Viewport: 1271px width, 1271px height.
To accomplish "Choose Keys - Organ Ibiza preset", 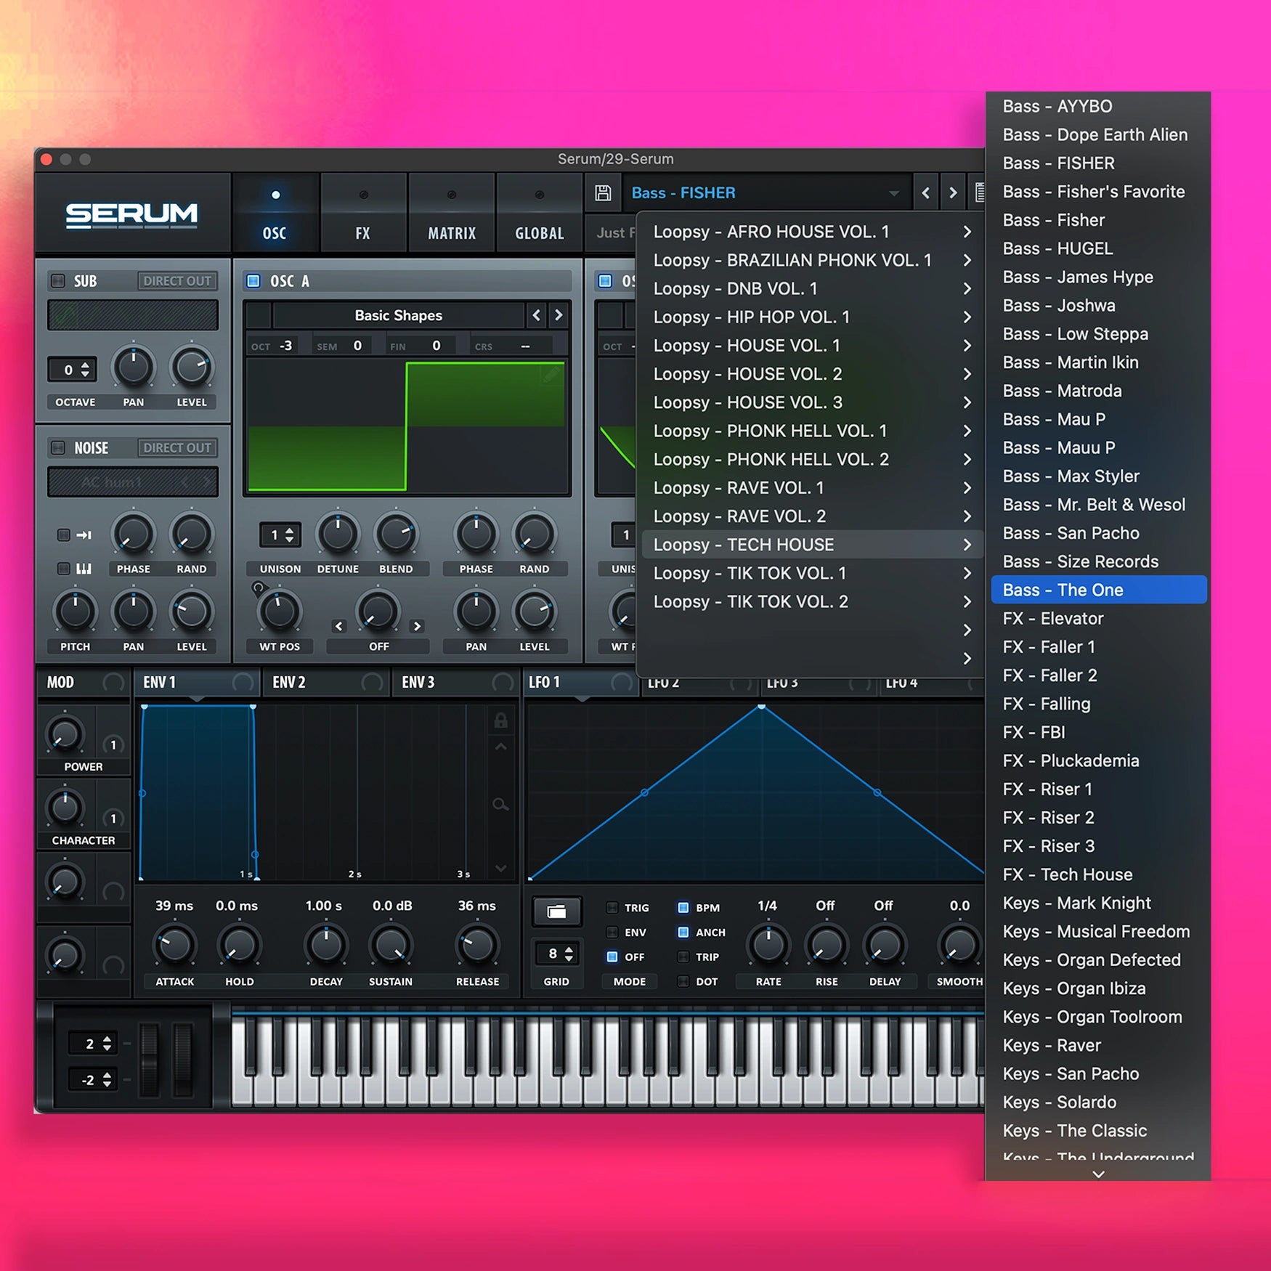I will tap(1099, 988).
